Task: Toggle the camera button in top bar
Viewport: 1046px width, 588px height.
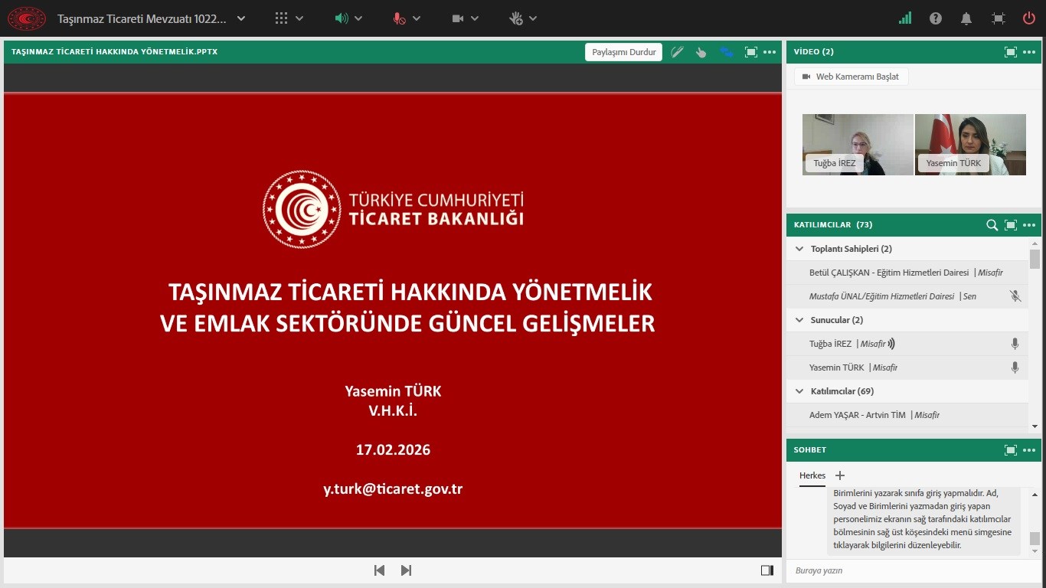Action: (458, 18)
